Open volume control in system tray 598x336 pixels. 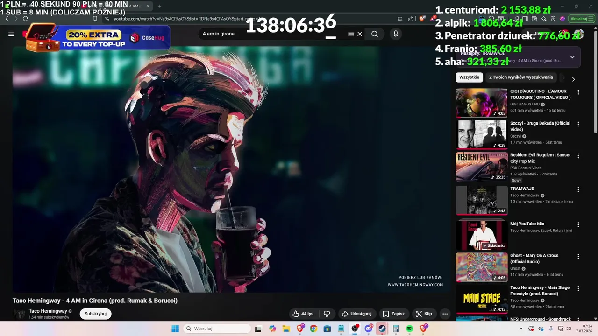click(568, 329)
